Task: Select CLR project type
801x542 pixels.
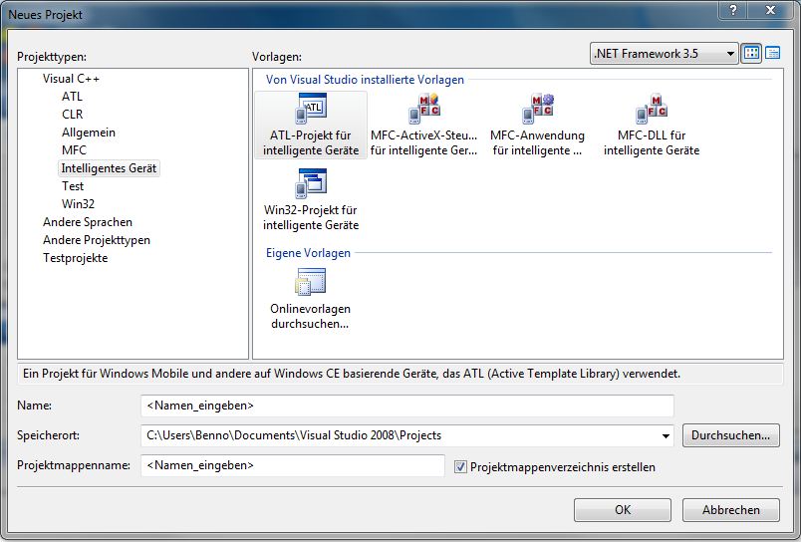Action: (73, 115)
